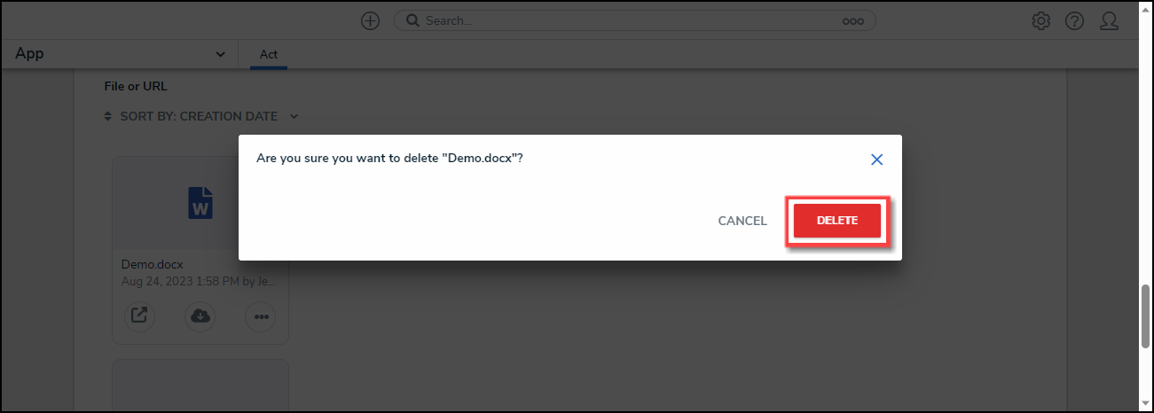Click the three dots in search bar
The width and height of the screenshot is (1154, 413).
852,21
